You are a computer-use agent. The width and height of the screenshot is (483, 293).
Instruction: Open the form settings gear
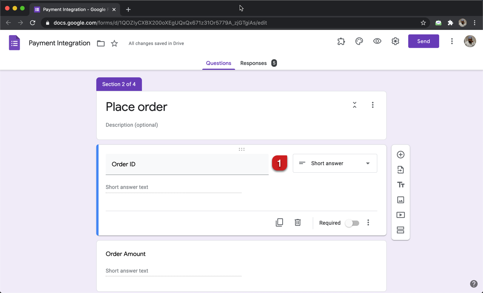click(x=395, y=41)
